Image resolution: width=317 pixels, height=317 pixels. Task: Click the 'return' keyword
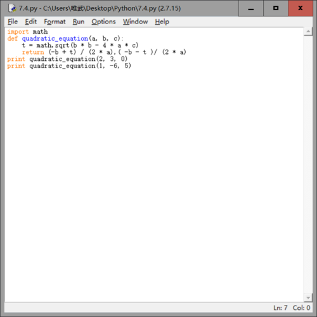pyautogui.click(x=33, y=52)
